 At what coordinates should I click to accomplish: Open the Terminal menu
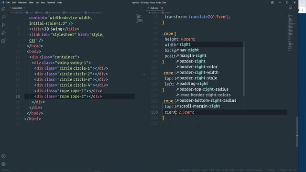pyautogui.click(x=51, y=2)
